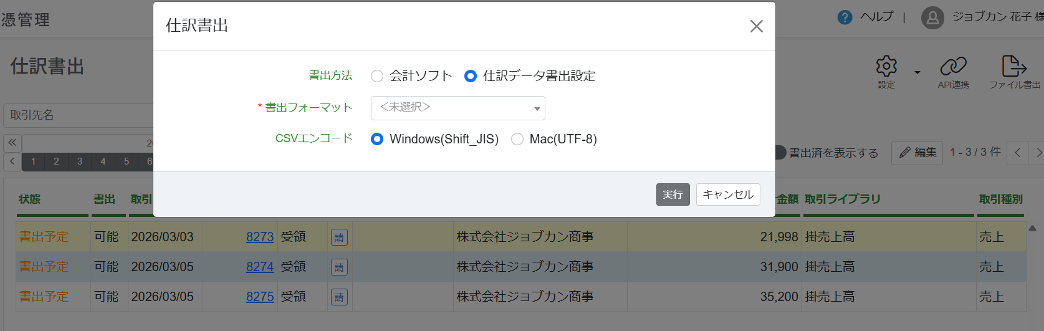1044x331 pixels.
Task: Click the 編集 pencil button
Action: tap(917, 153)
